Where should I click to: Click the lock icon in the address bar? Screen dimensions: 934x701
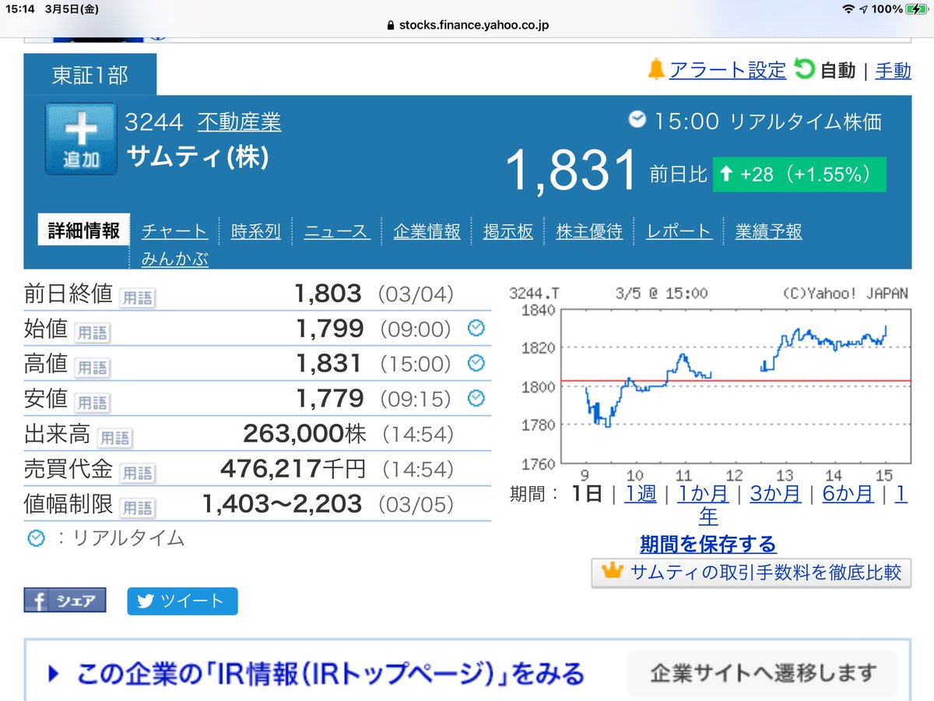[x=391, y=26]
